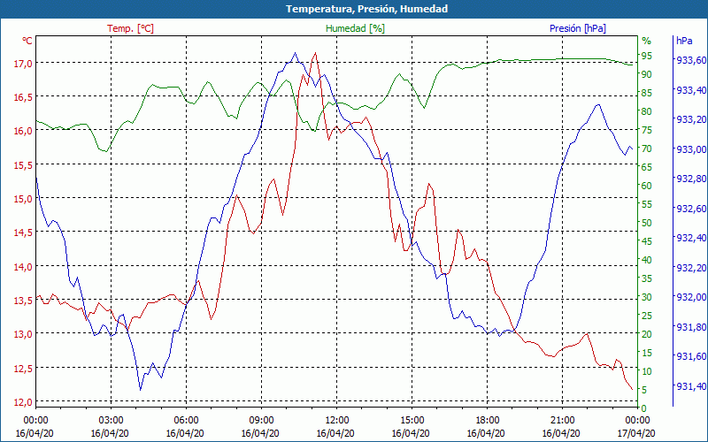Click the '25' humidity axis value
This screenshot has width=708, height=442.
(647, 316)
